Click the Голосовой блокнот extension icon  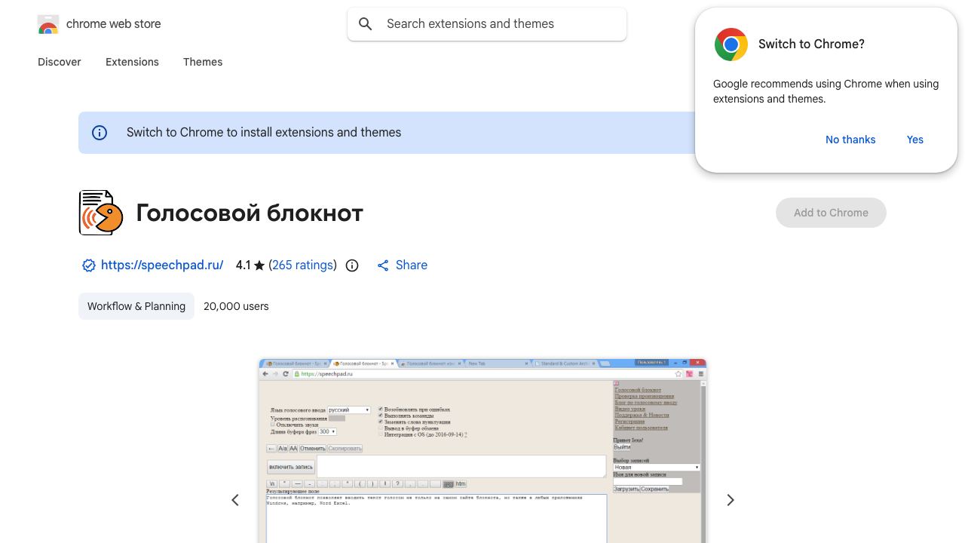click(101, 213)
